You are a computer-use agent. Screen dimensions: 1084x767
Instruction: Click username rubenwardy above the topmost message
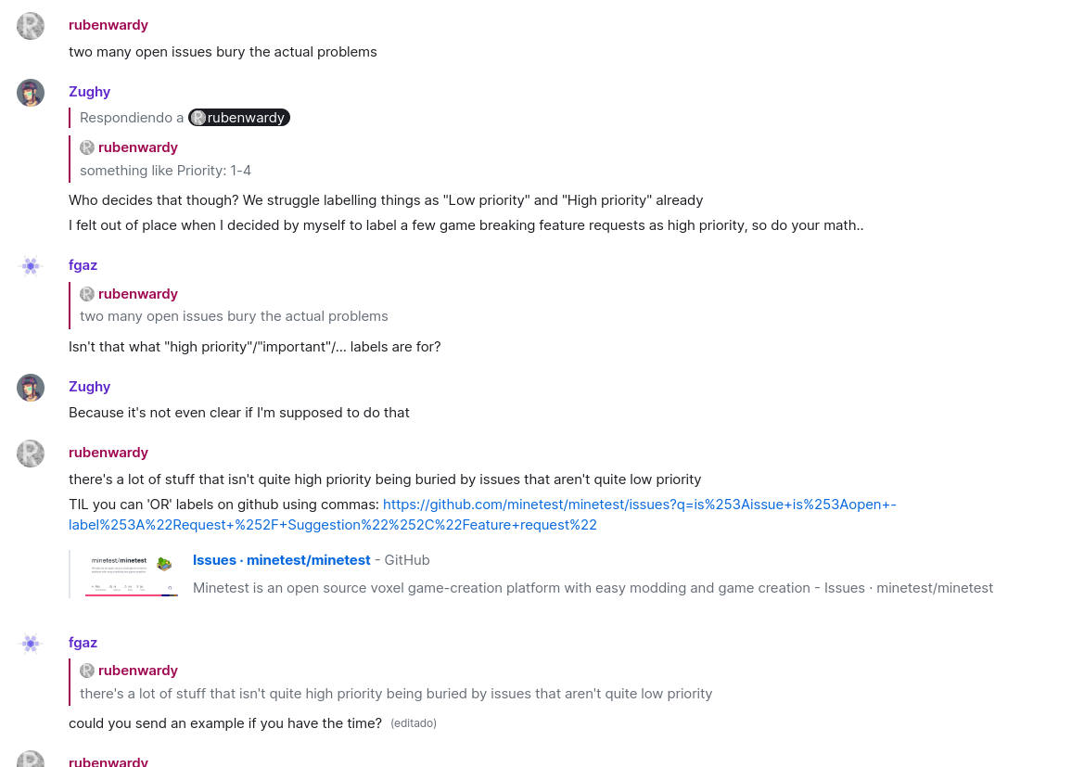tap(108, 25)
